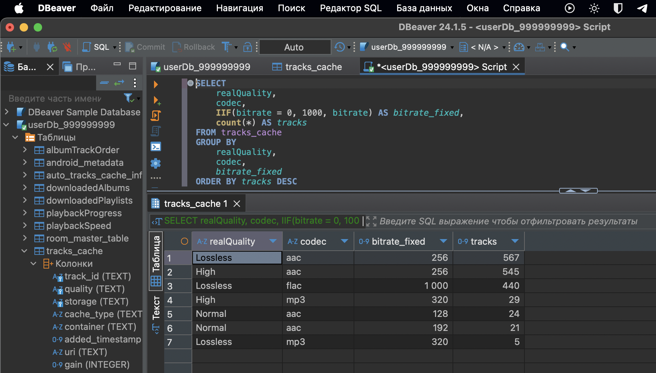656x373 pixels.
Task: Select track_id (TEXT) column
Action: coord(98,276)
